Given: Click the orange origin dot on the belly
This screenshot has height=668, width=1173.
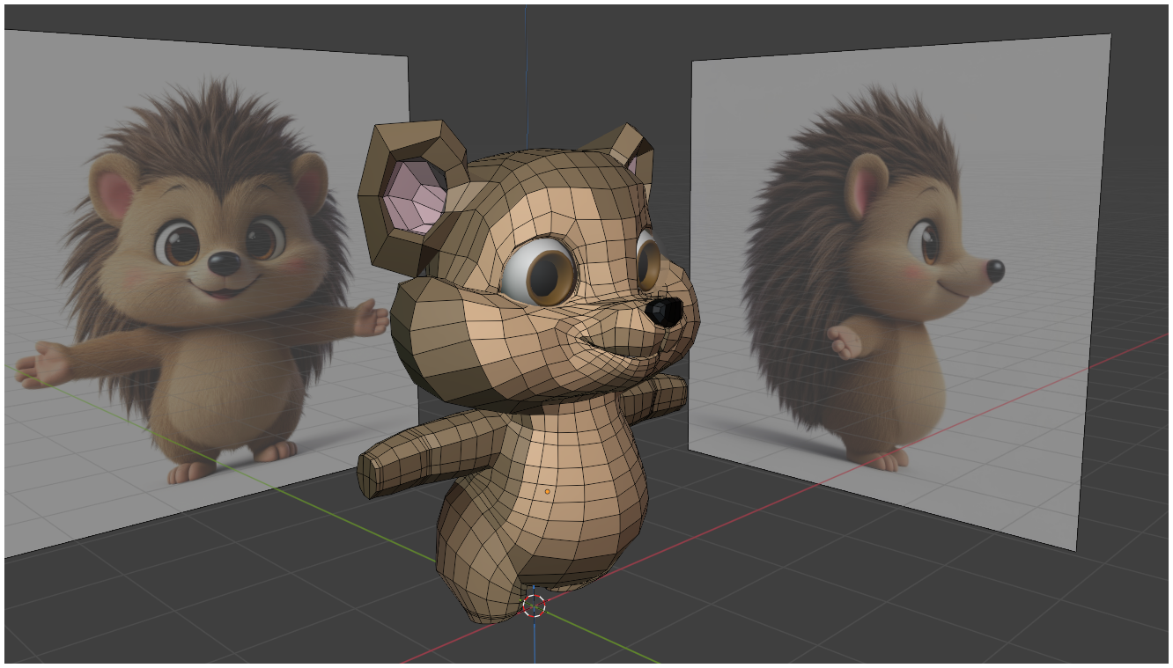Looking at the screenshot, I should click(547, 491).
